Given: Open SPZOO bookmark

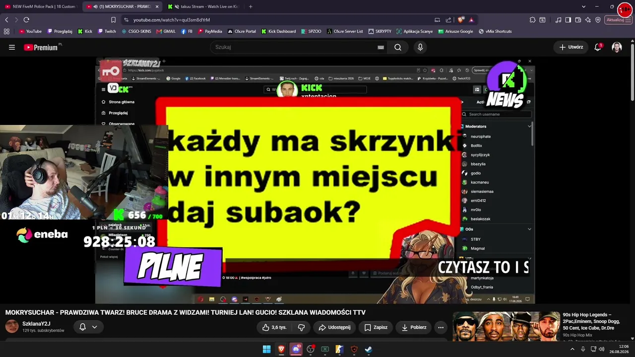Looking at the screenshot, I should click(x=311, y=31).
